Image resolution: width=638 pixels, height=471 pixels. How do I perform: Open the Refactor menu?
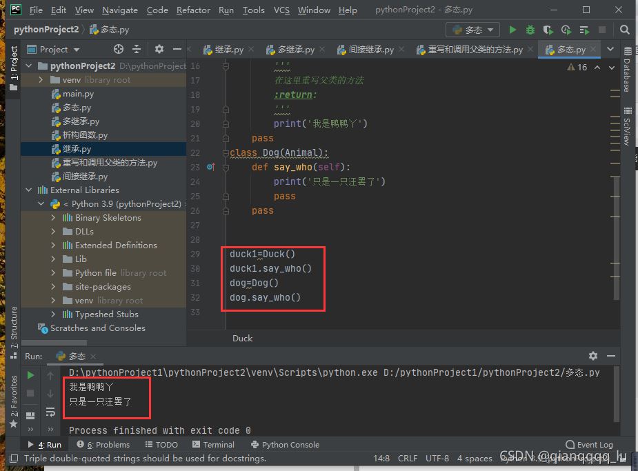click(x=193, y=10)
